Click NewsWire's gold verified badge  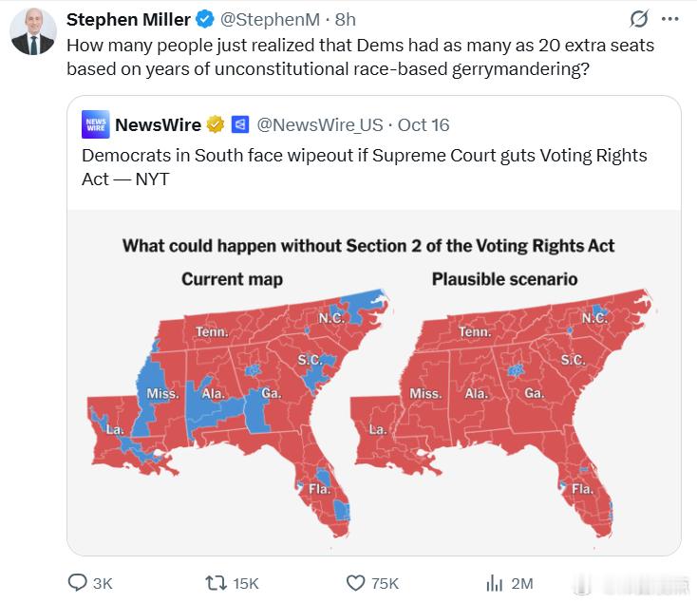point(217,124)
